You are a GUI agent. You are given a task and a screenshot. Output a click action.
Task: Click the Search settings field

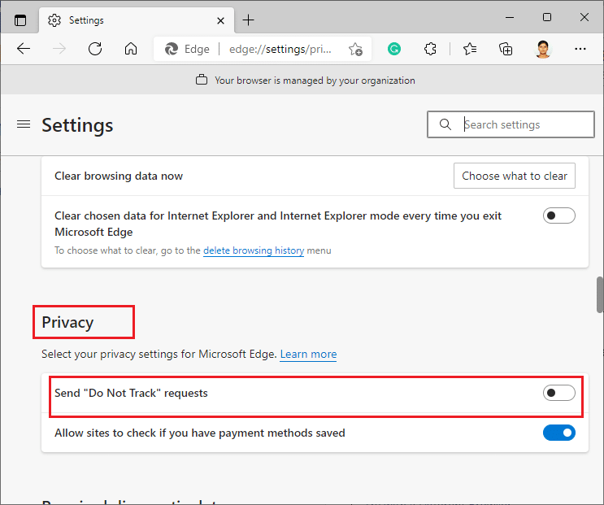pyautogui.click(x=511, y=124)
